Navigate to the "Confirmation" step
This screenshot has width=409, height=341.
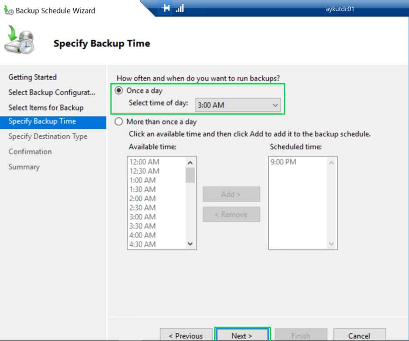pos(30,152)
